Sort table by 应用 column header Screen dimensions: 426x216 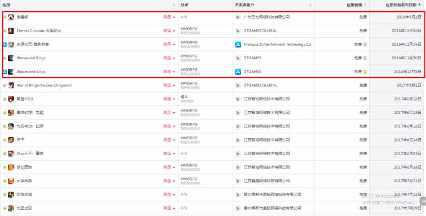89,5
